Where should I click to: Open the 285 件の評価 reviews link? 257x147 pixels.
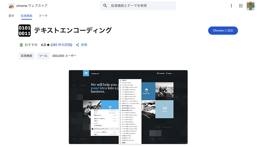62,45
